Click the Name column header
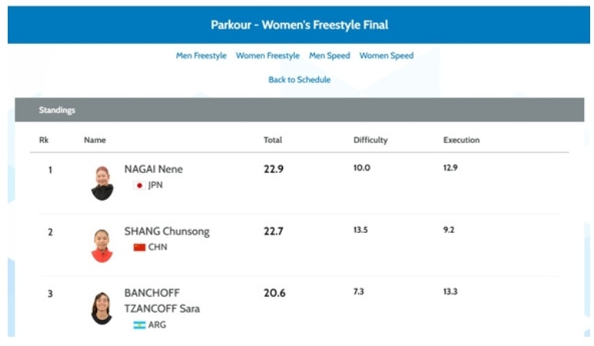Viewport: 594px width, 346px height. (x=95, y=140)
